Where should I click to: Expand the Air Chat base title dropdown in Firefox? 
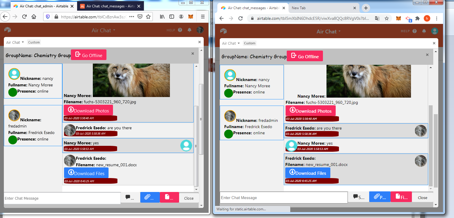pos(103,30)
